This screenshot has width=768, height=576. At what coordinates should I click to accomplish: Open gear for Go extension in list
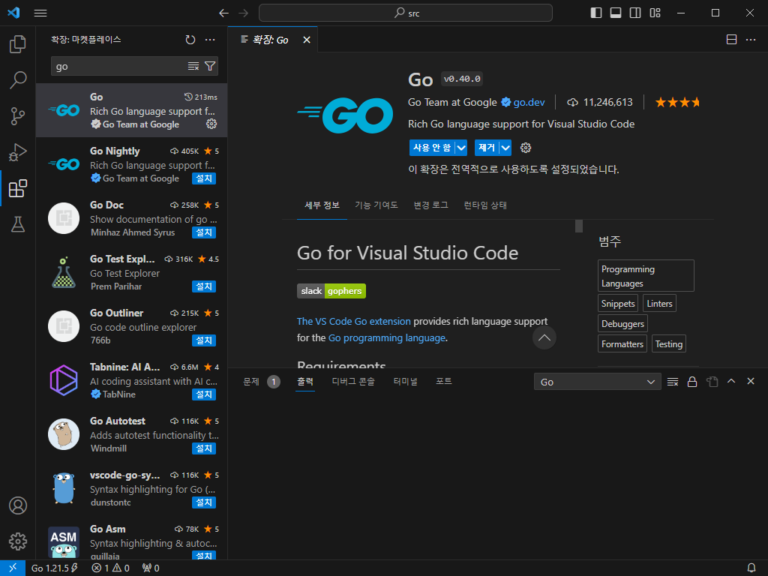(x=211, y=124)
